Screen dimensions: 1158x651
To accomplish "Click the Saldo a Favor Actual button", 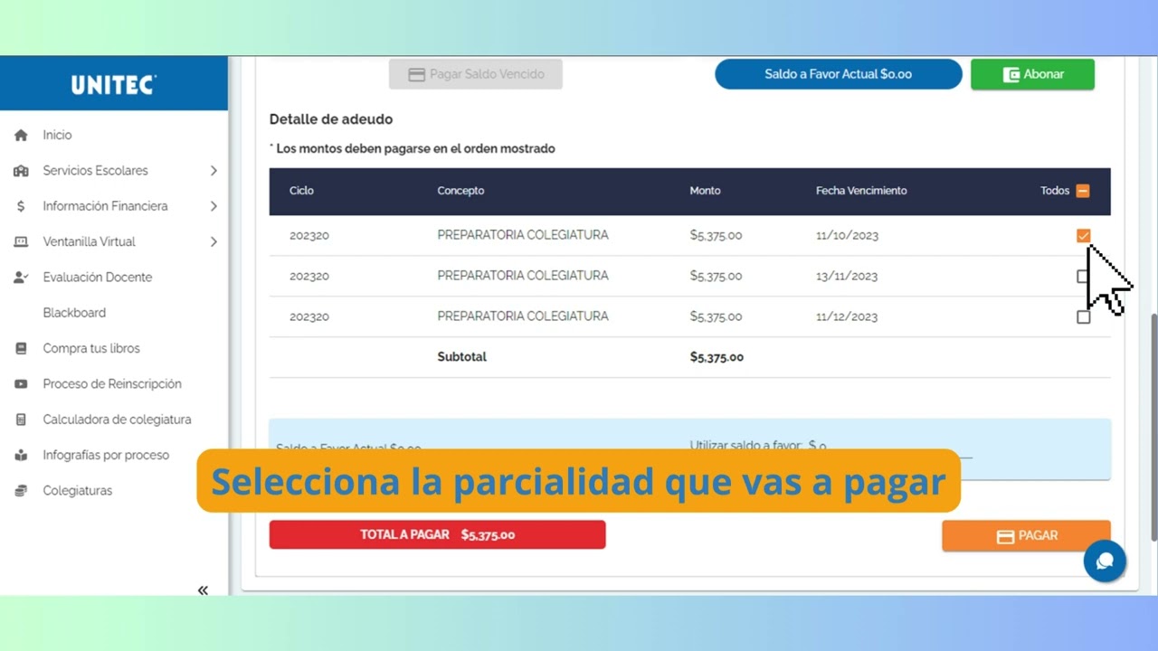I will [838, 74].
